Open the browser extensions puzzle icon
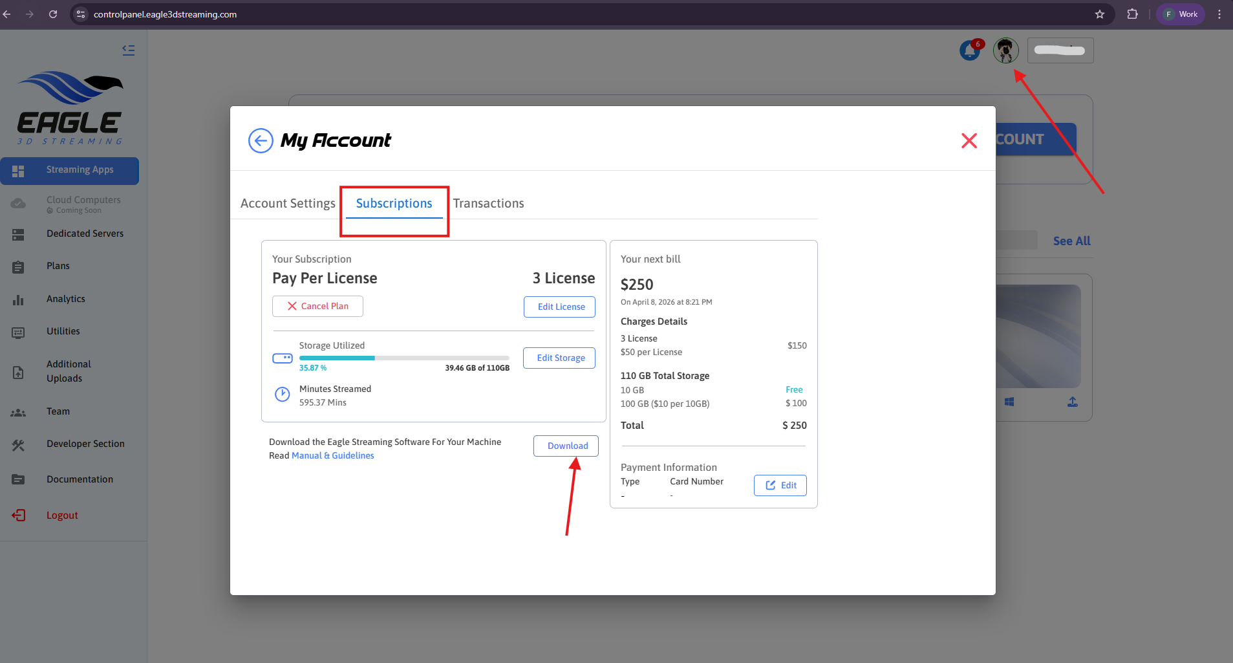Screen dimensions: 1233x663 1132,14
